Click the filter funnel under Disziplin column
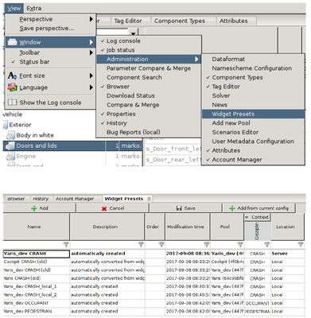The image size is (311, 318). pyautogui.click(x=267, y=245)
